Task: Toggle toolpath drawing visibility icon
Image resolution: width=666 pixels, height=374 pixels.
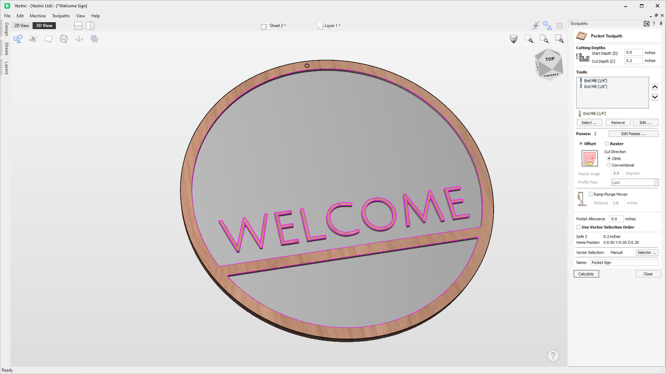Action: (94, 39)
